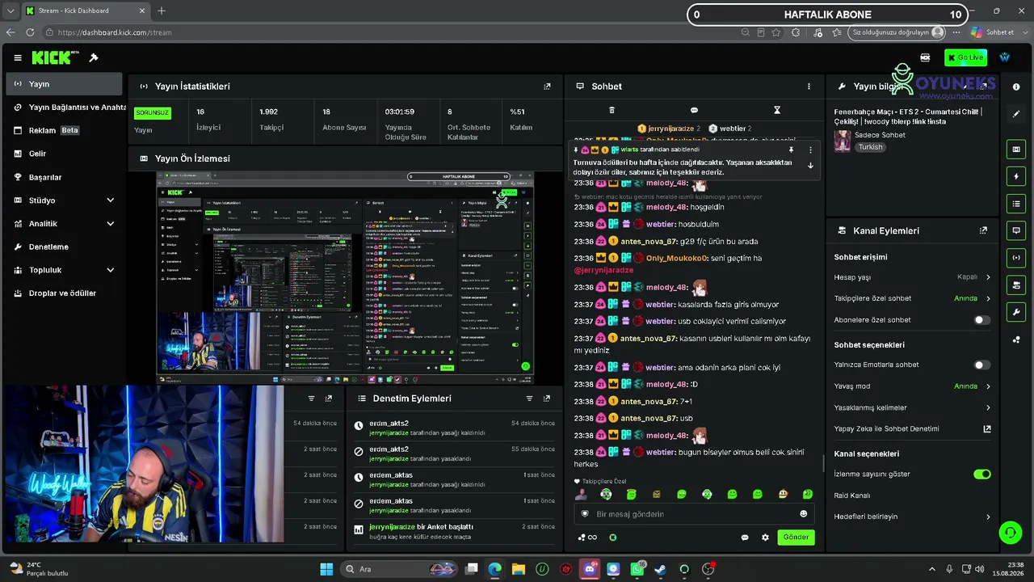Click the chat bubble icon beside the settings gear

tap(745, 538)
